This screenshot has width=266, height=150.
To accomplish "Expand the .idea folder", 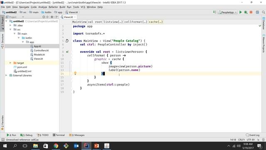I will click(x=10, y=25).
